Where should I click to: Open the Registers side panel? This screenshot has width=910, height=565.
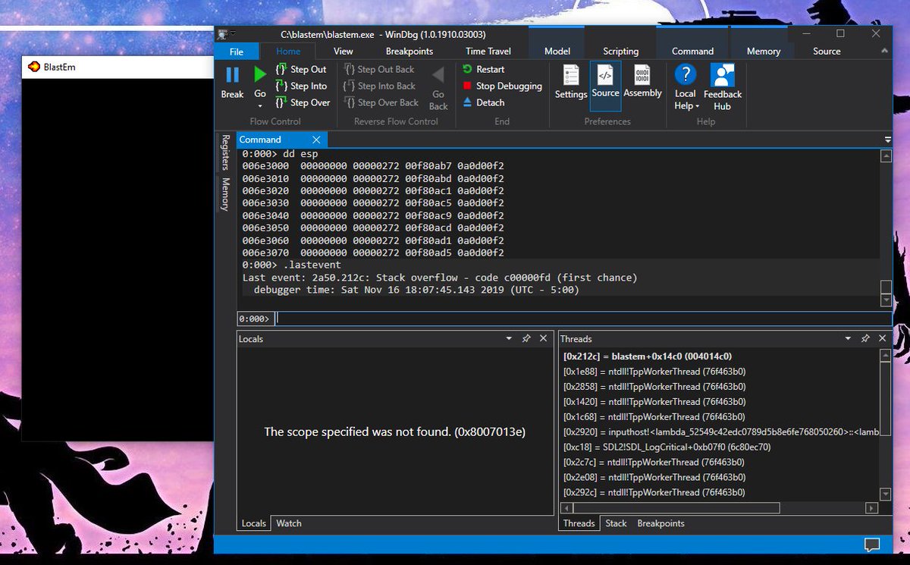tap(225, 152)
